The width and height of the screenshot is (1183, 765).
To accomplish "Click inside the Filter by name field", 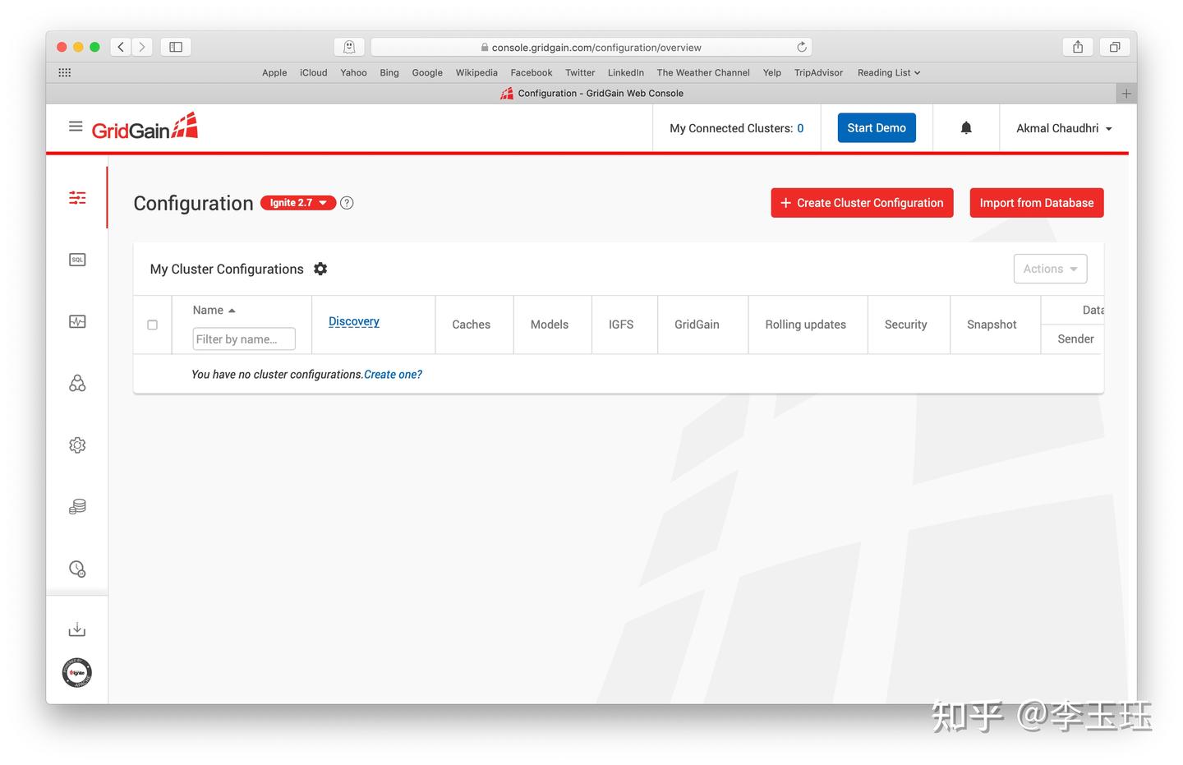I will click(243, 339).
